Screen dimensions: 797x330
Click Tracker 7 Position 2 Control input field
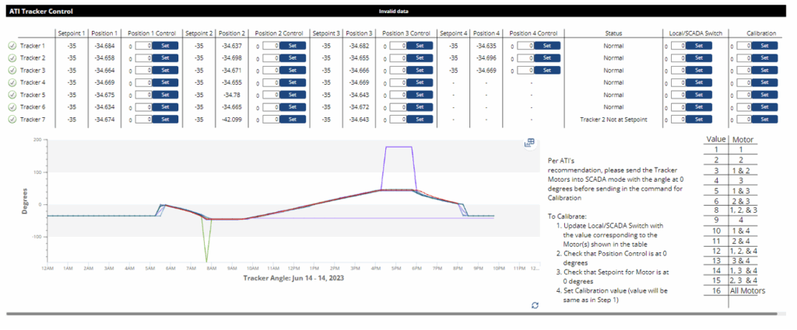click(270, 120)
